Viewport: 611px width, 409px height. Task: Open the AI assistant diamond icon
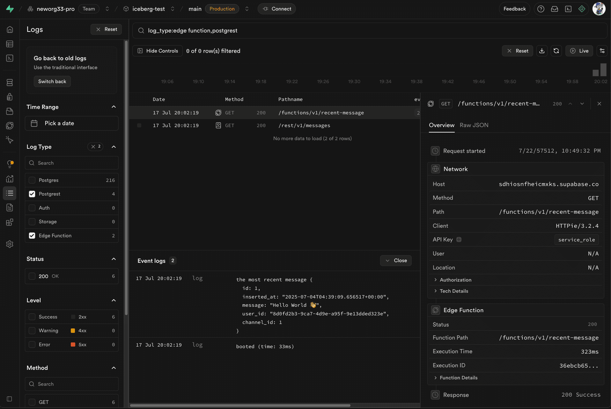click(582, 9)
